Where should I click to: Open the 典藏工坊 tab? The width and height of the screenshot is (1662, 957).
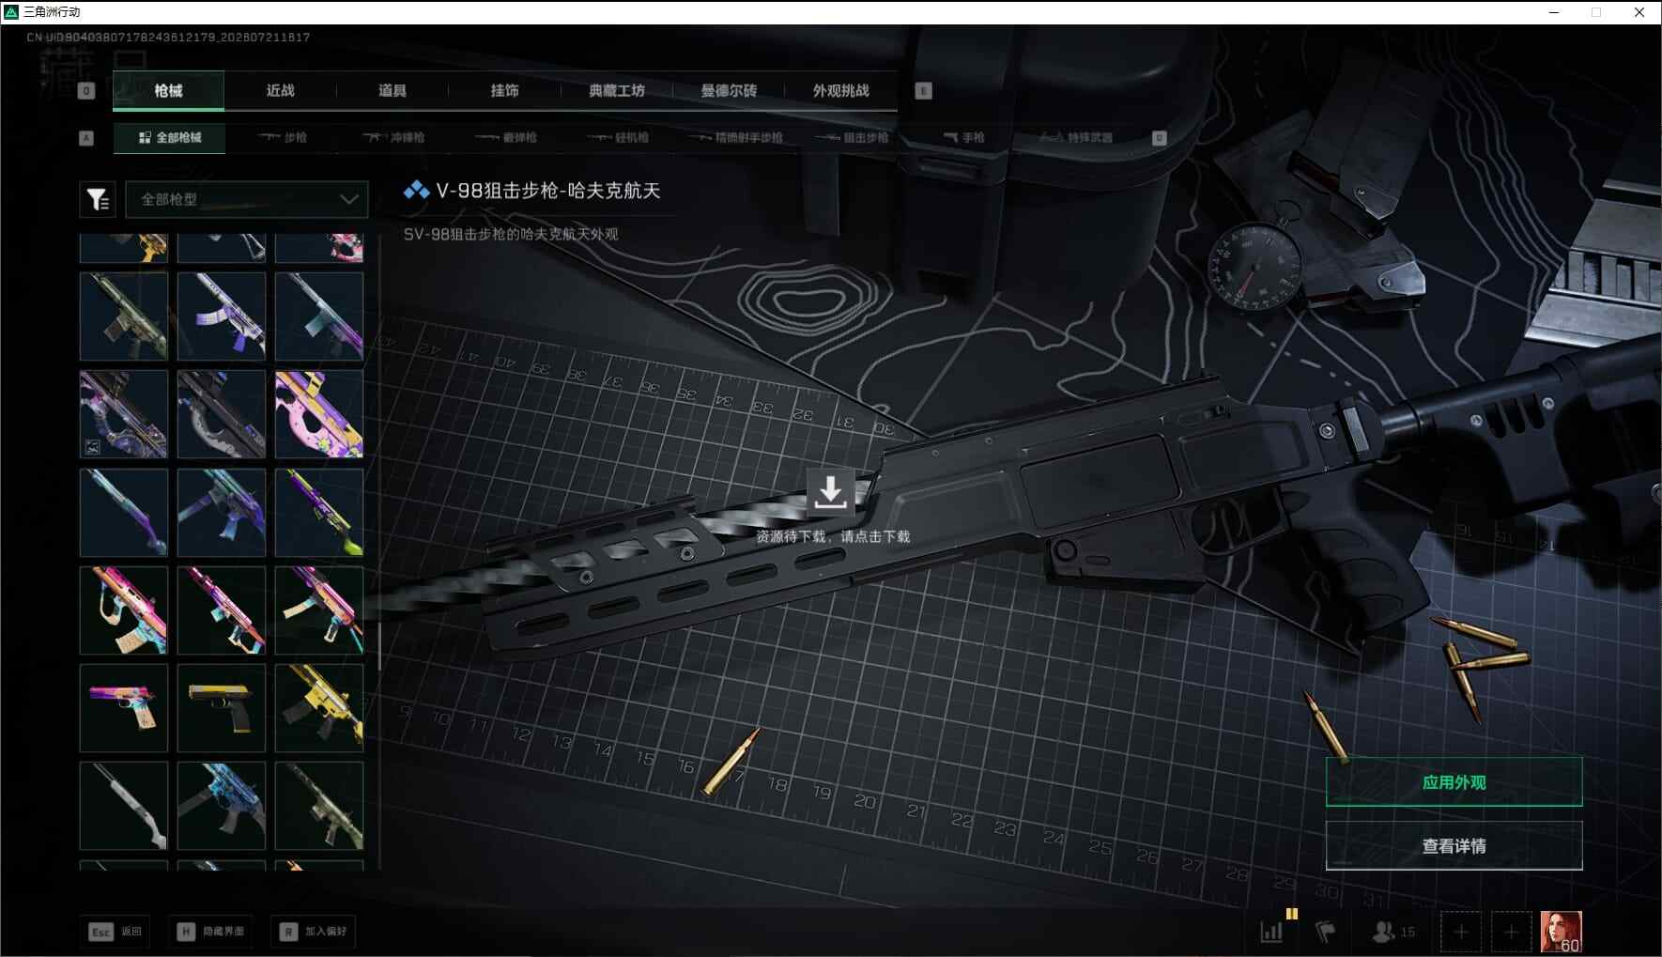pyautogui.click(x=617, y=91)
